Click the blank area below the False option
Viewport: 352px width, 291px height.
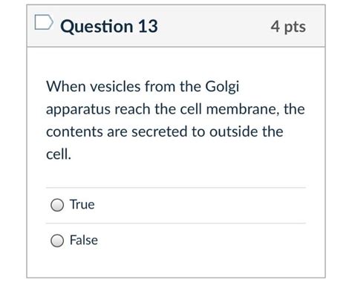click(176, 264)
